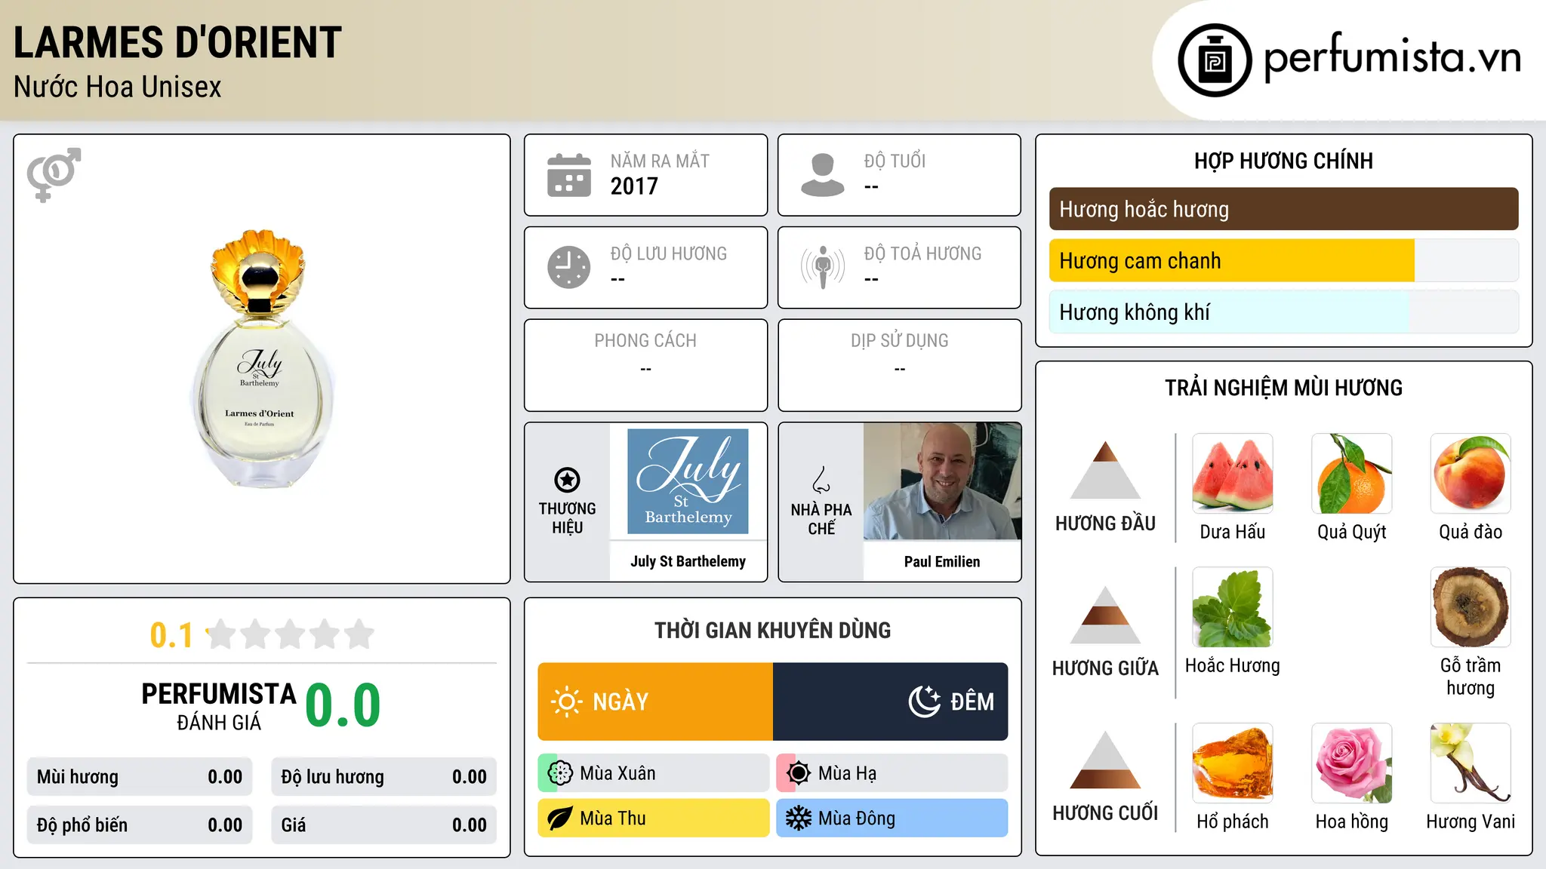
Task: Click the Độ lưu hương score row
Action: (x=383, y=777)
